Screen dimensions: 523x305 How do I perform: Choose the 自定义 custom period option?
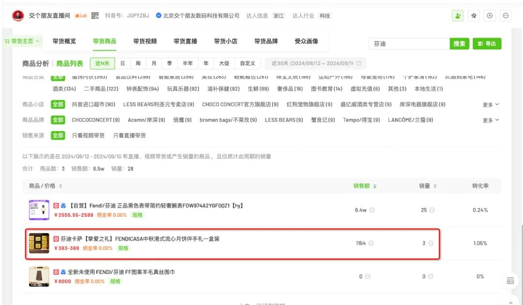[x=247, y=63]
